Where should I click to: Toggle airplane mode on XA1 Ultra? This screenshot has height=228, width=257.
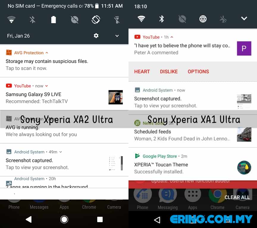point(223,19)
